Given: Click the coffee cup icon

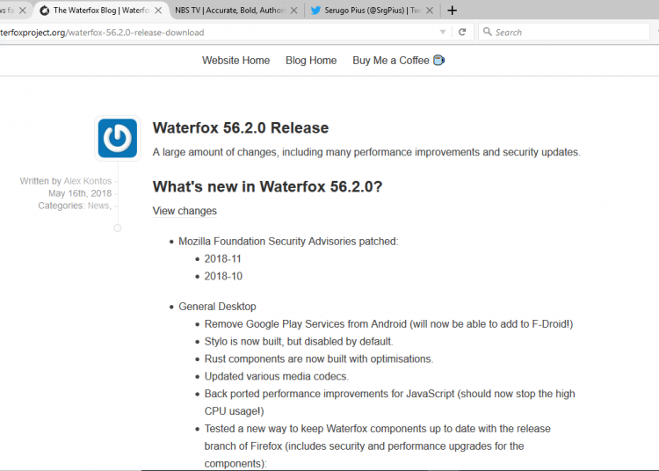Looking at the screenshot, I should [439, 61].
